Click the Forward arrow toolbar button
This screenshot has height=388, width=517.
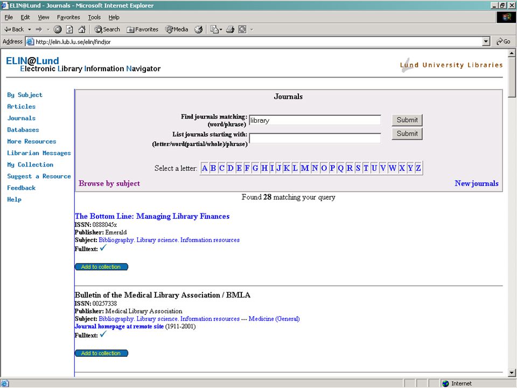click(x=39, y=29)
